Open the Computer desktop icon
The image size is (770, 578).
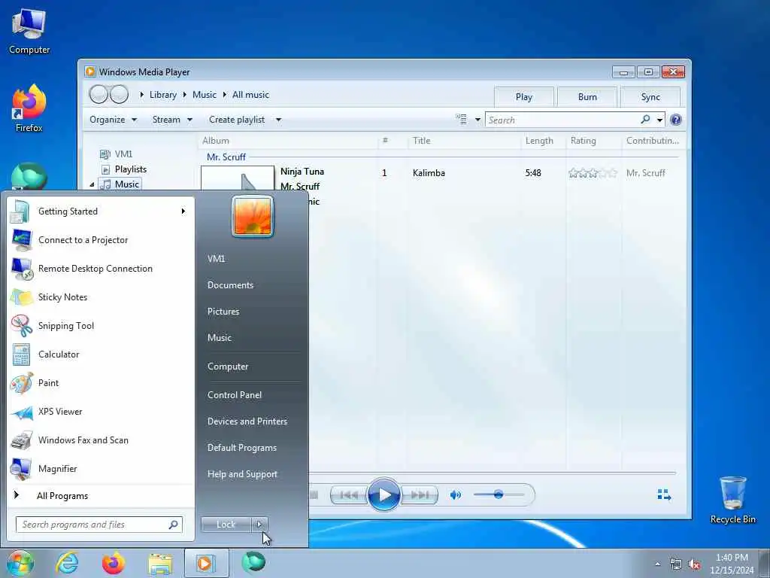[29, 30]
